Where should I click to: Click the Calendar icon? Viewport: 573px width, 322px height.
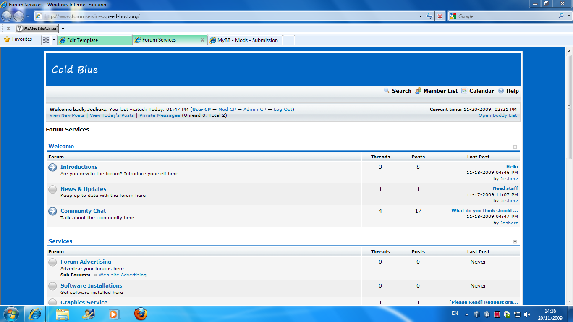[x=464, y=91]
